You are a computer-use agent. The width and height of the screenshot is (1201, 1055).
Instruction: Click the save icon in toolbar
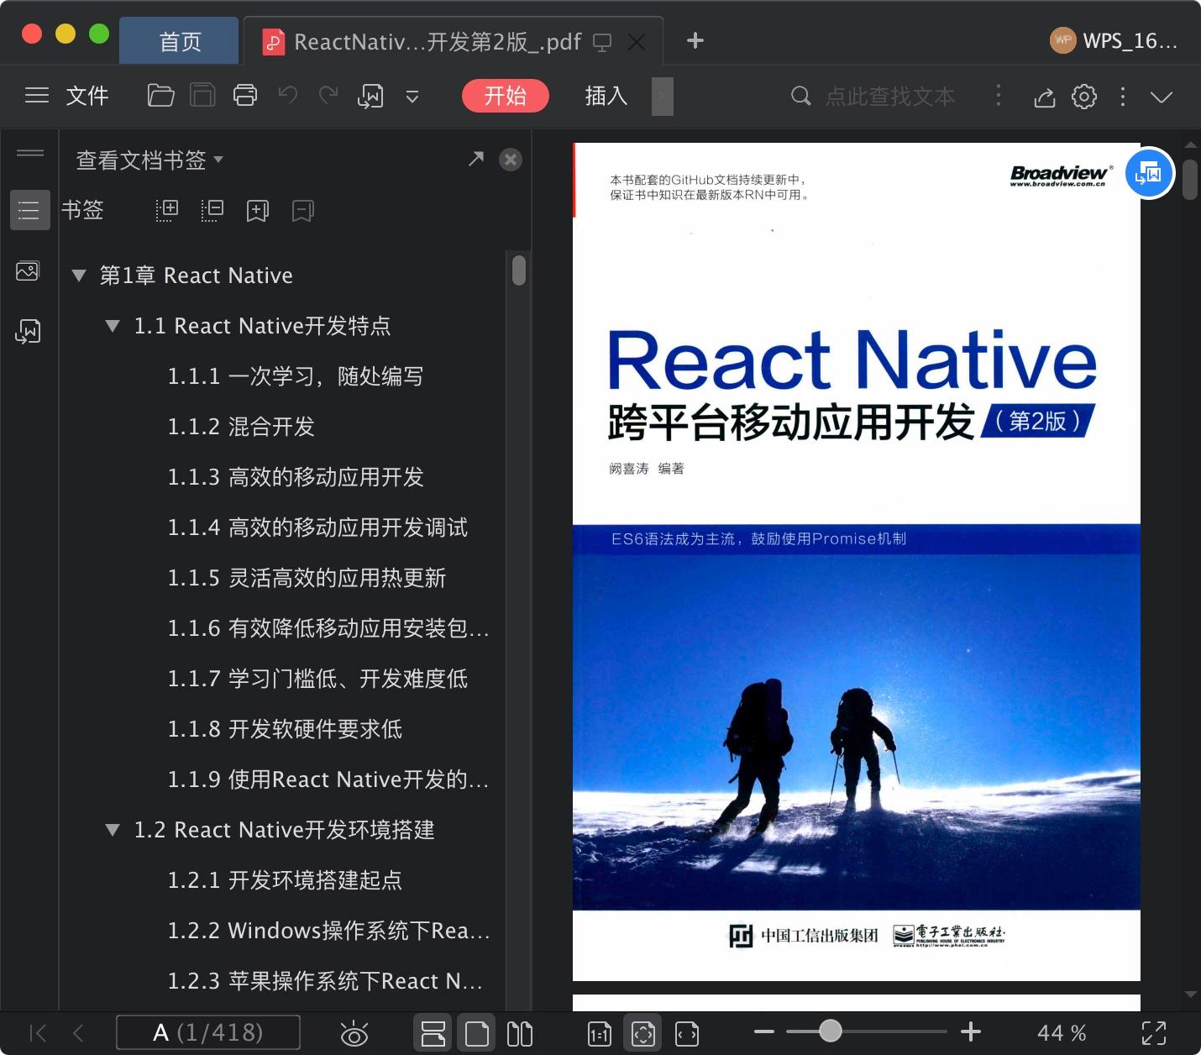pos(202,96)
